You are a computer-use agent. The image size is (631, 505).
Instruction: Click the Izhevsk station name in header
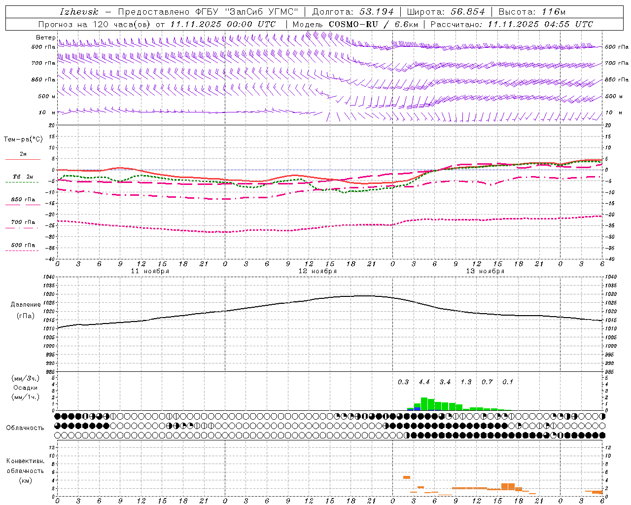pos(79,12)
